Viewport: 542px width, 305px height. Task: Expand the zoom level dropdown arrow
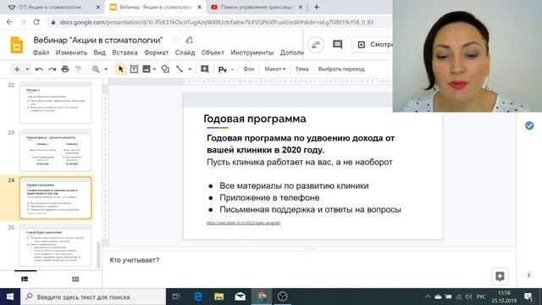click(106, 69)
